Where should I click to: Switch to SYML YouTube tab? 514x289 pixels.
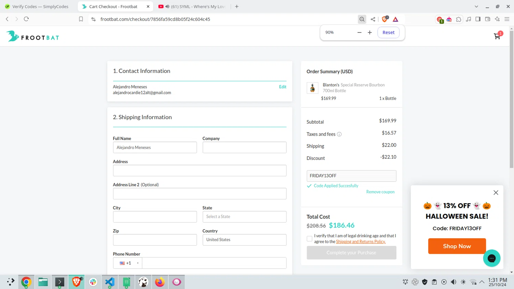(x=192, y=7)
